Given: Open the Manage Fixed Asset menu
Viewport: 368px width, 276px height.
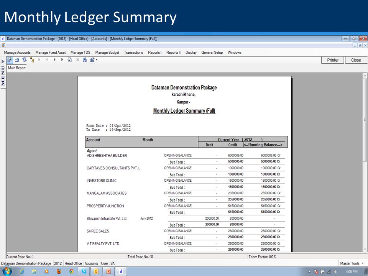Looking at the screenshot, I should [x=51, y=53].
